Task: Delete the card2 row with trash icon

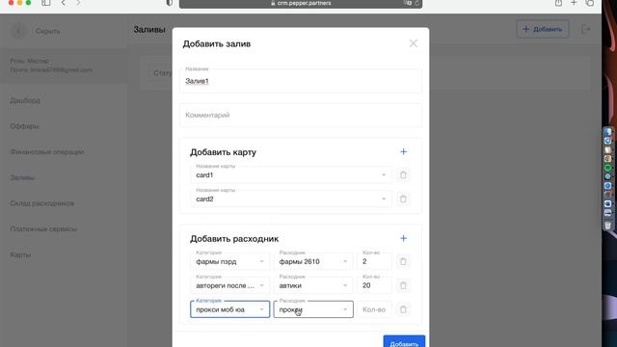Action: (x=403, y=200)
